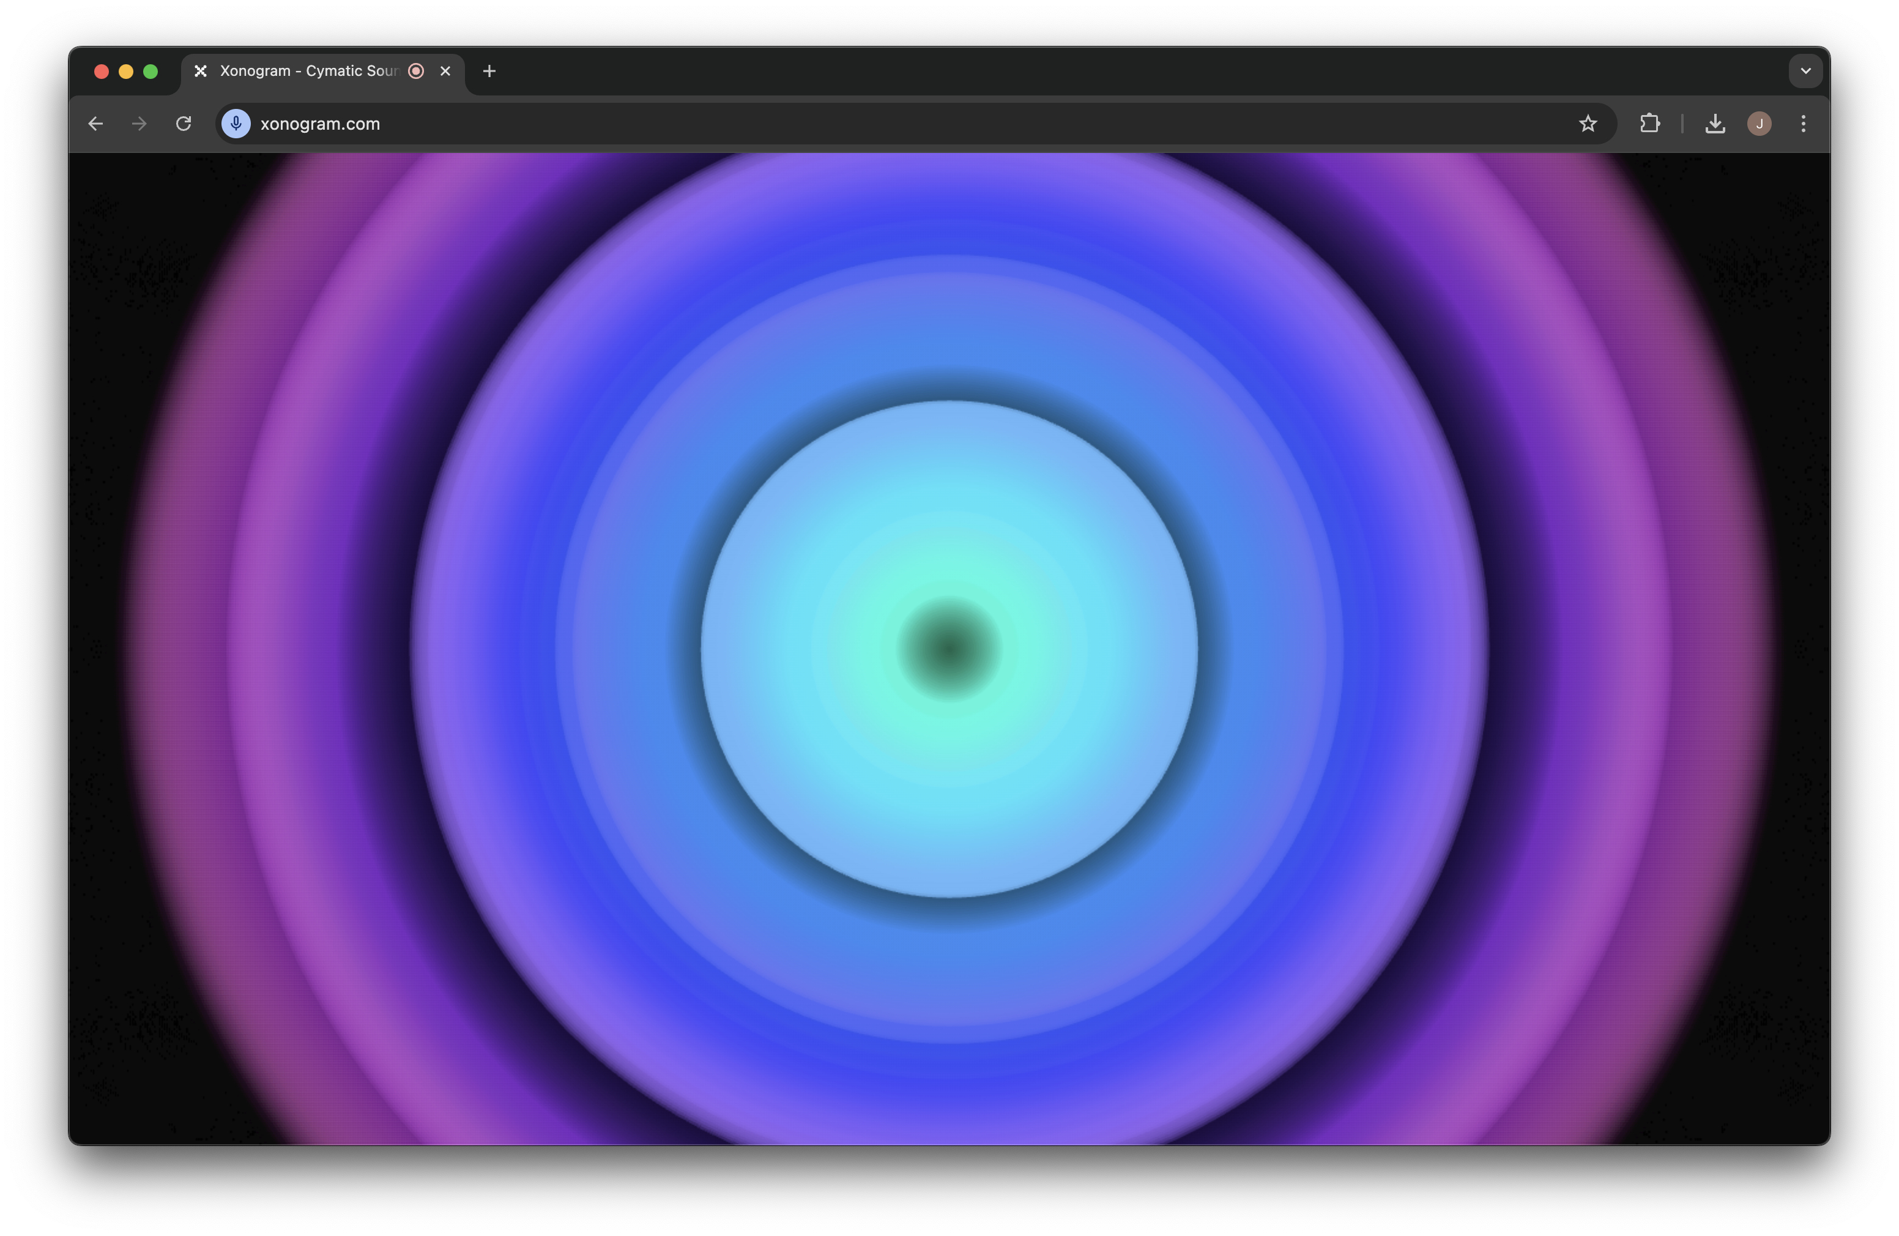Screen dimensions: 1899x1236
Task: Open microphone permission indicator in address bar
Action: pyautogui.click(x=236, y=124)
